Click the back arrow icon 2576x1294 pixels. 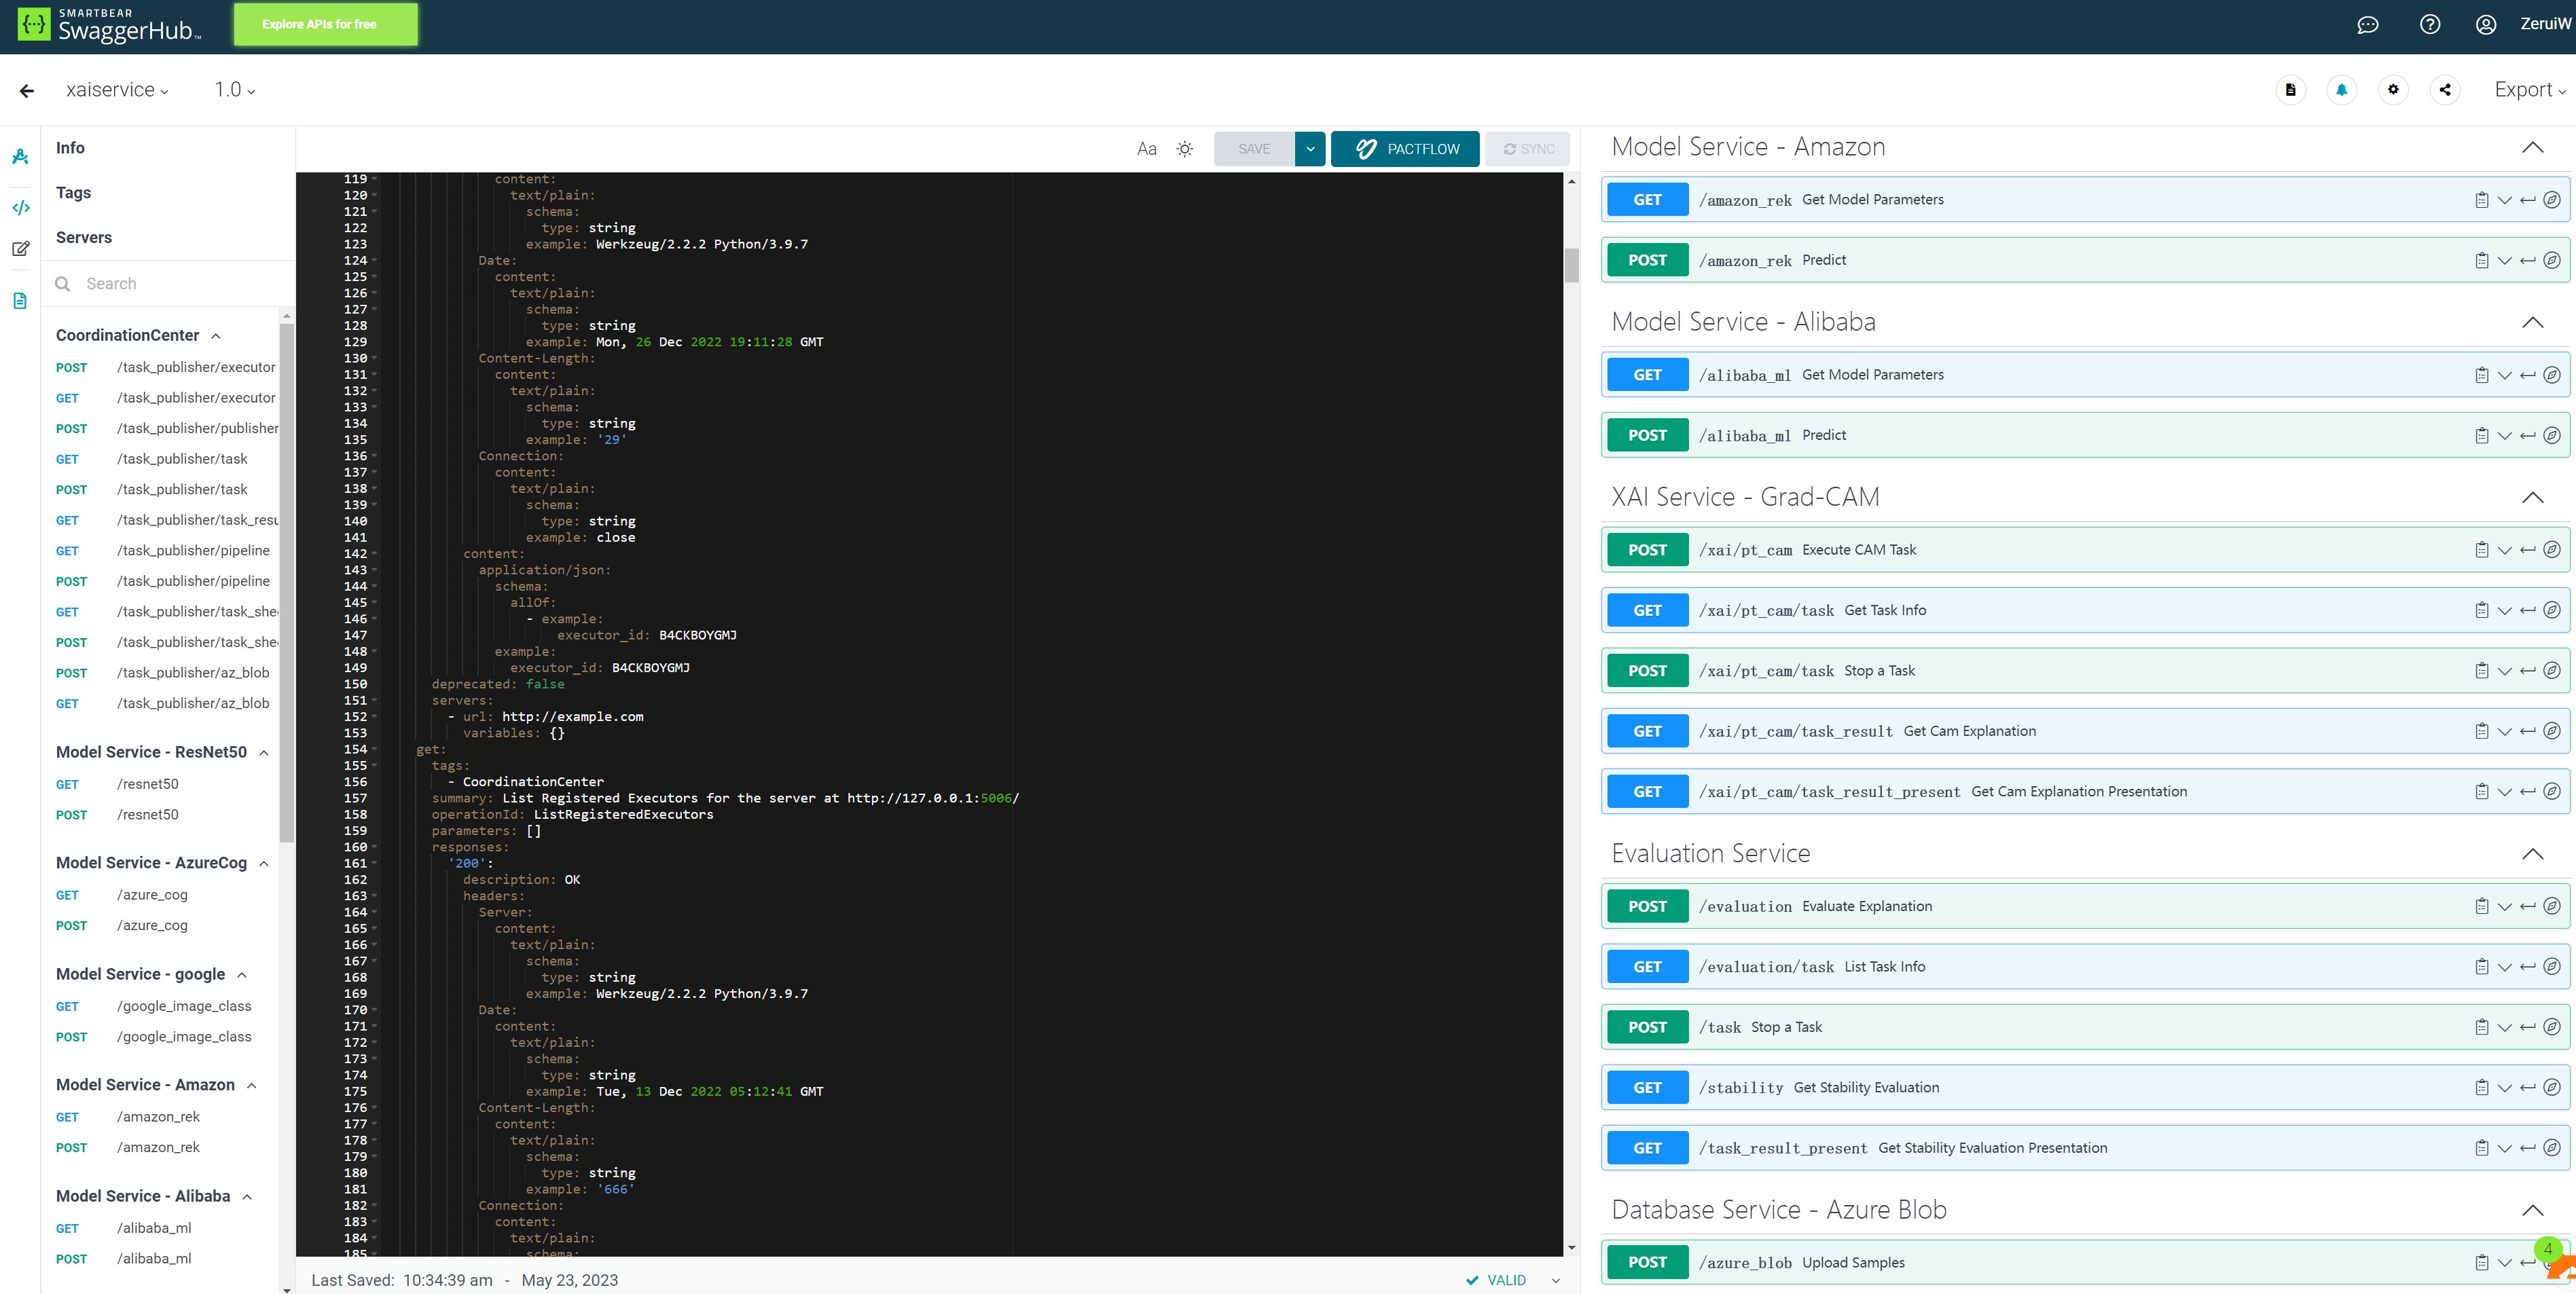(x=27, y=91)
